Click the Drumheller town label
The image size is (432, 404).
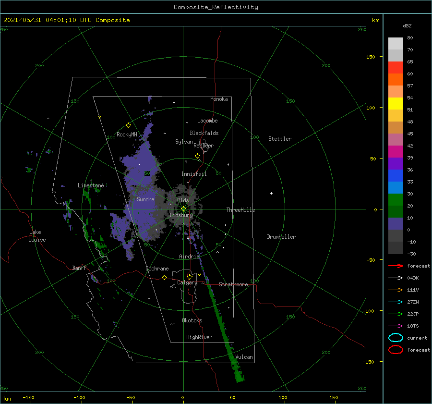[x=281, y=237]
